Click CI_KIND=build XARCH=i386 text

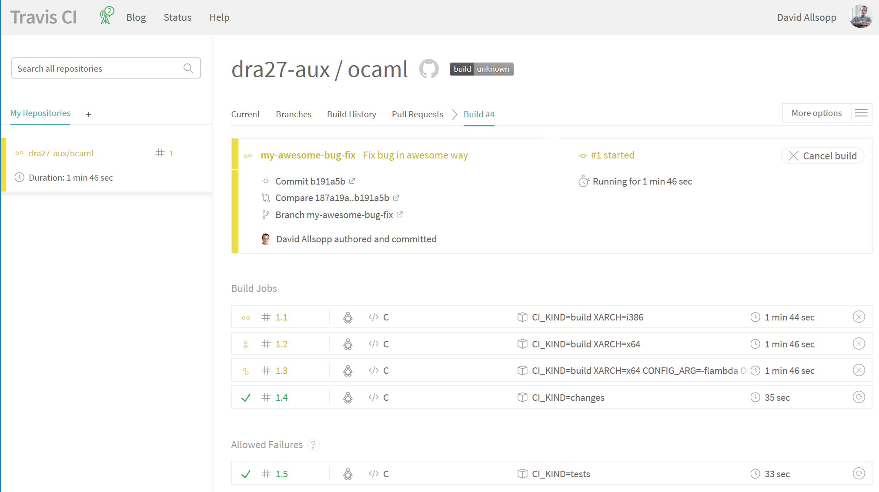point(587,317)
